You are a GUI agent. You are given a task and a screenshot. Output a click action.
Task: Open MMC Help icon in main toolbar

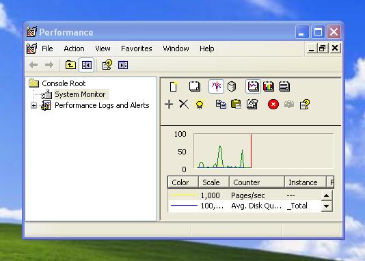click(107, 65)
